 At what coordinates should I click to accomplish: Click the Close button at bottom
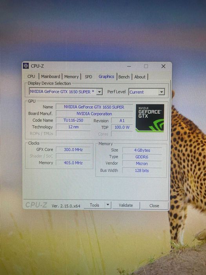point(154,205)
